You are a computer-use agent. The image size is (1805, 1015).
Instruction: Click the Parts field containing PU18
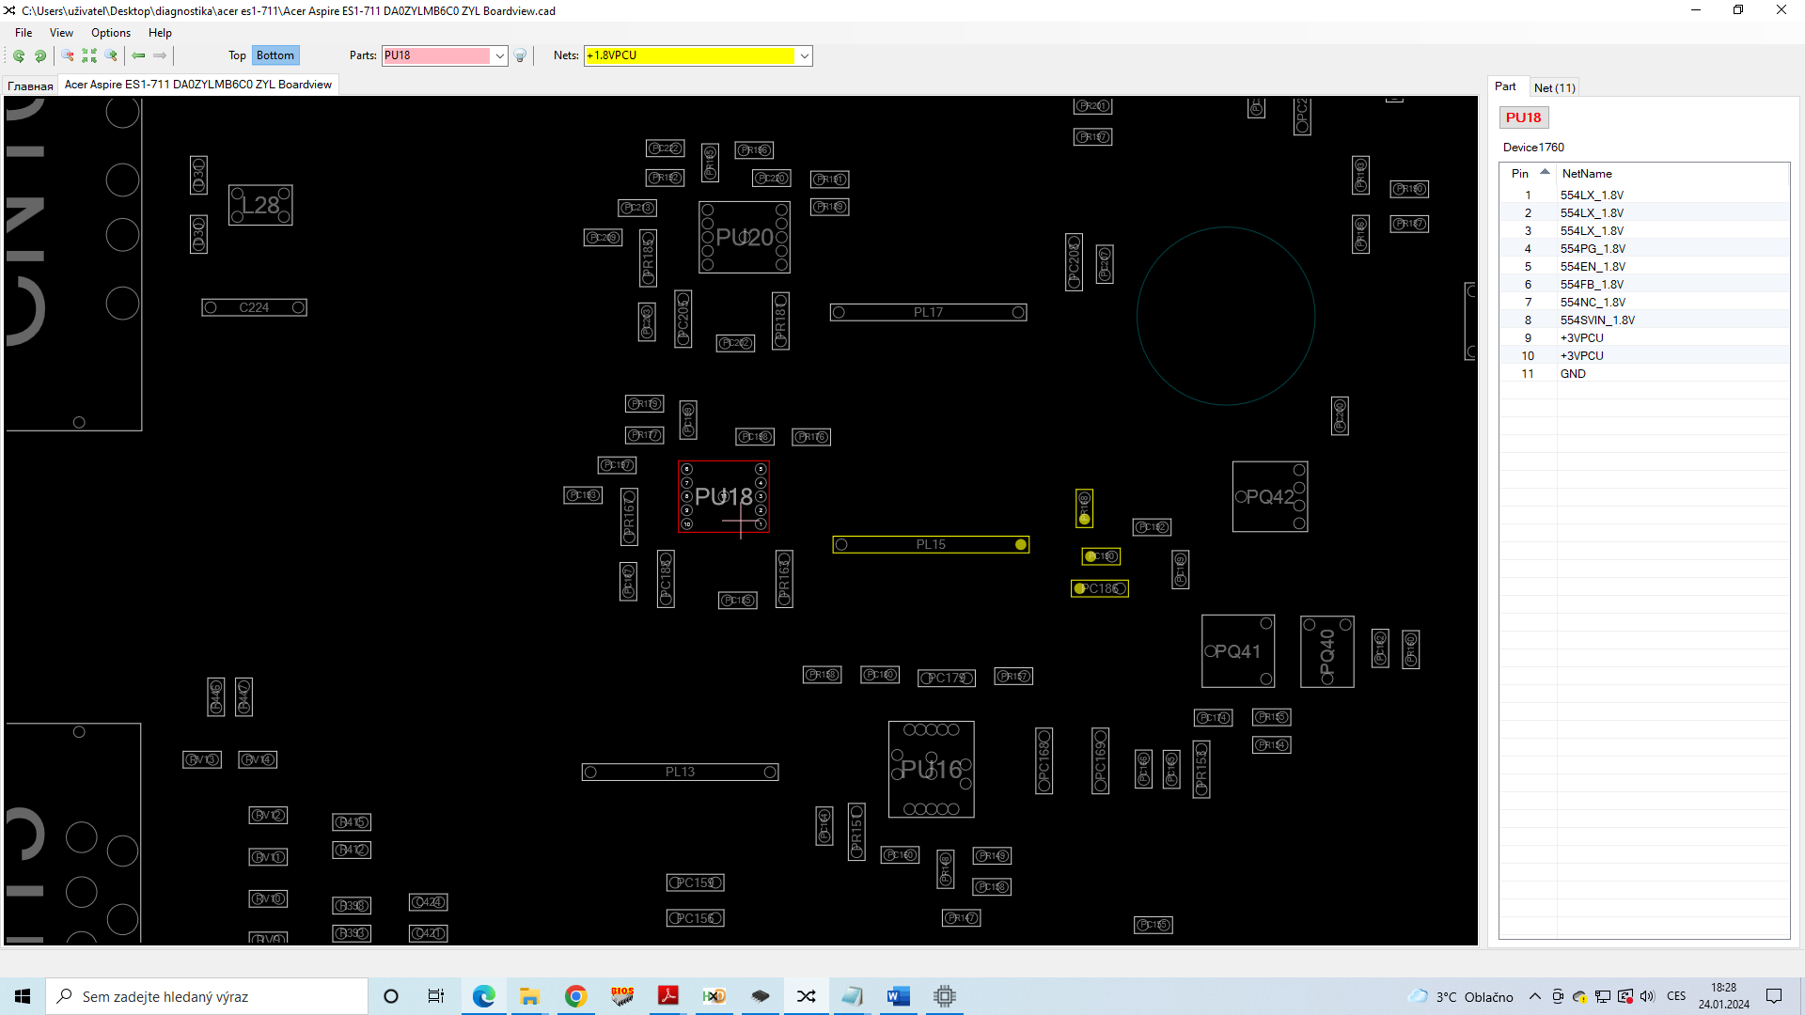tap(436, 55)
